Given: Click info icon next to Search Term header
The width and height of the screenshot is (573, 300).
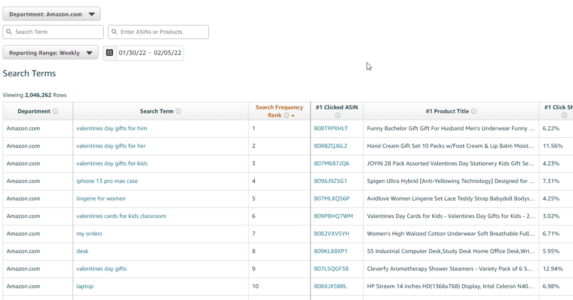Looking at the screenshot, I should coord(178,111).
